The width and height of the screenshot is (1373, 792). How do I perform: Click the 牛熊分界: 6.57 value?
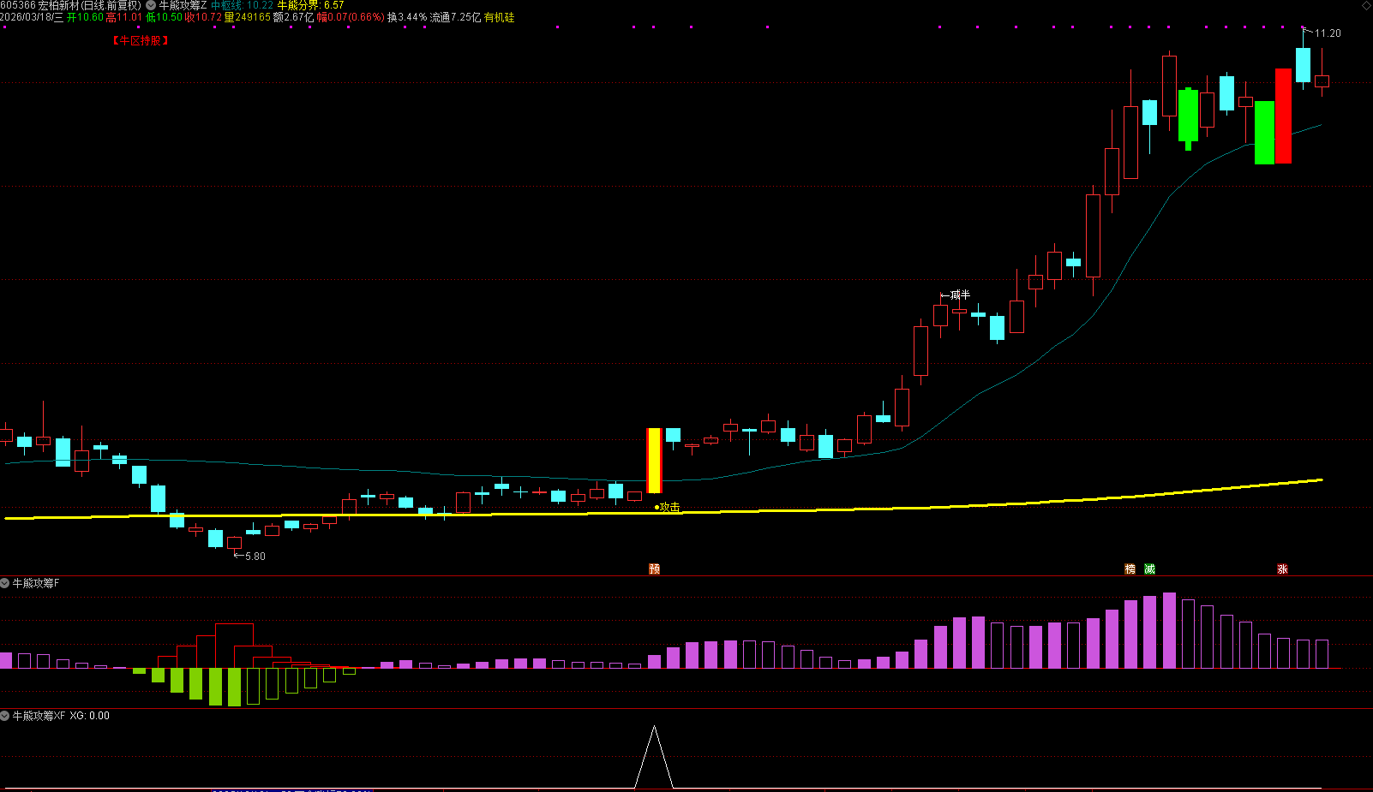[310, 5]
